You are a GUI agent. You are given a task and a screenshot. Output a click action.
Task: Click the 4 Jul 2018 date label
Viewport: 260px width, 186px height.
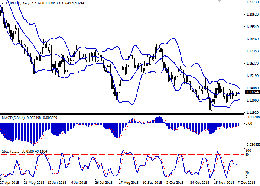pyautogui.click(x=79, y=183)
